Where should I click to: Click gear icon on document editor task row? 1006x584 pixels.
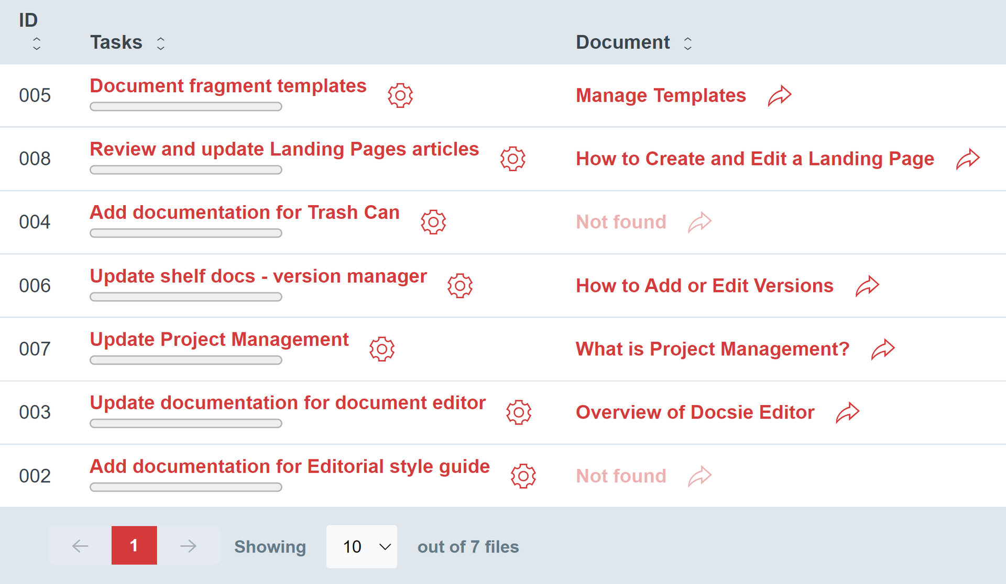[x=519, y=412]
